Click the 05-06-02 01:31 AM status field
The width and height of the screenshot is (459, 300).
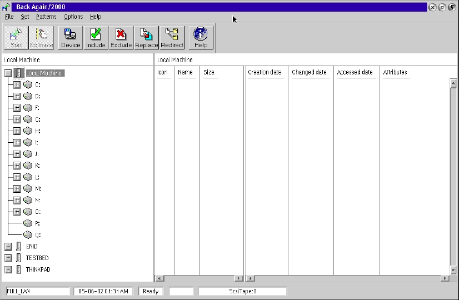103,291
